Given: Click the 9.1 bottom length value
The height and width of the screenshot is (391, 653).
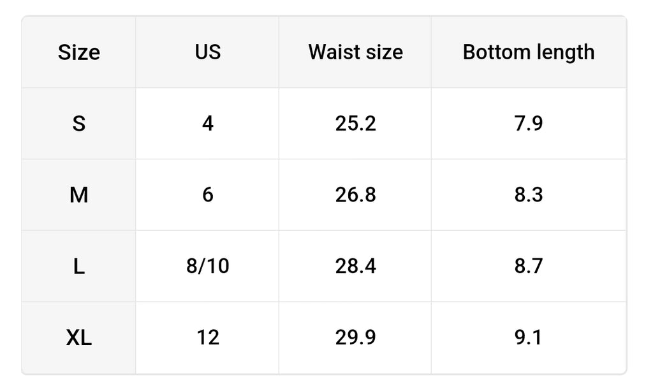Looking at the screenshot, I should tap(529, 337).
